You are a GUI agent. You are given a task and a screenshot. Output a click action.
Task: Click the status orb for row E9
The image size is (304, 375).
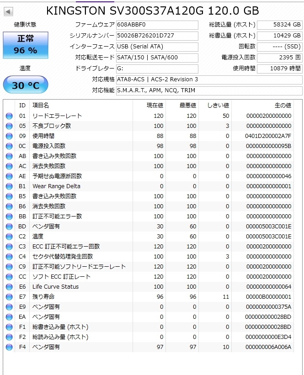[9, 307]
